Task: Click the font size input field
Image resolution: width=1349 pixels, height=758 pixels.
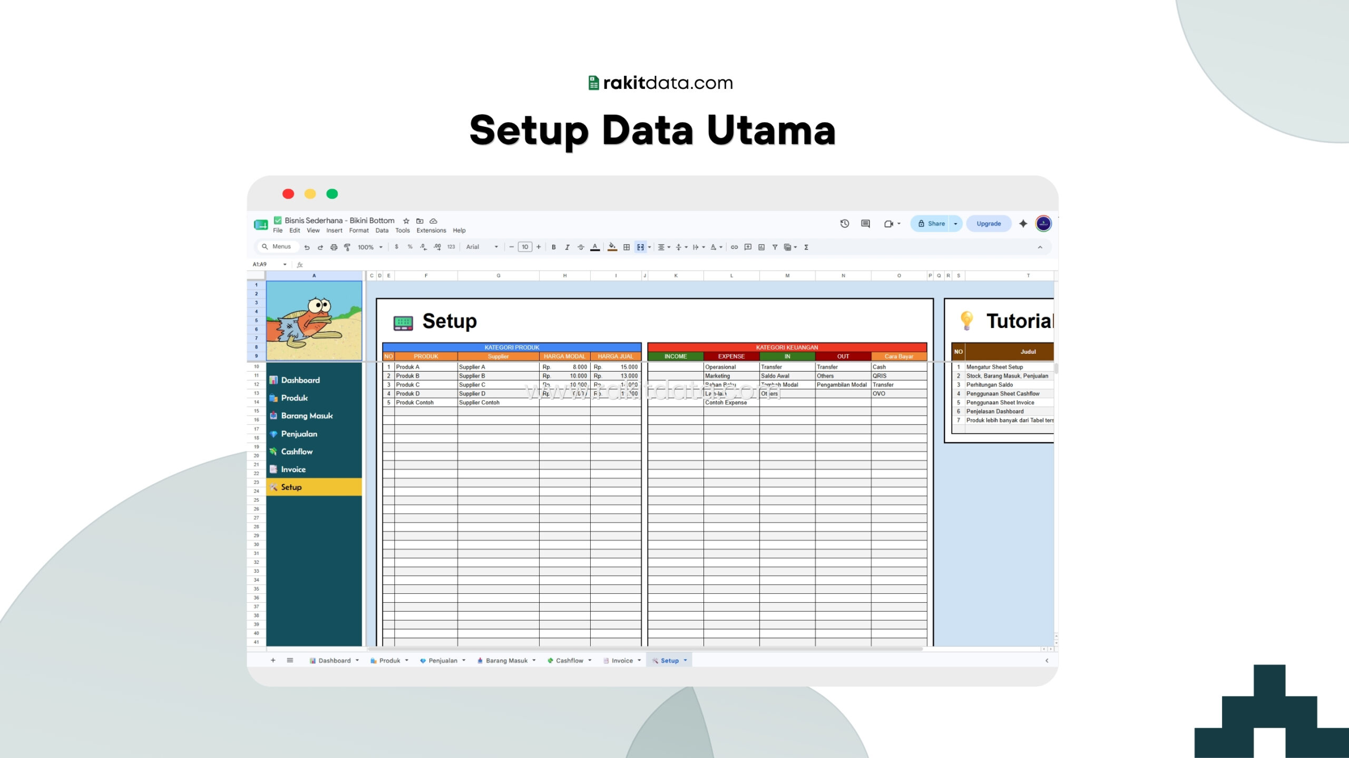Action: (525, 247)
